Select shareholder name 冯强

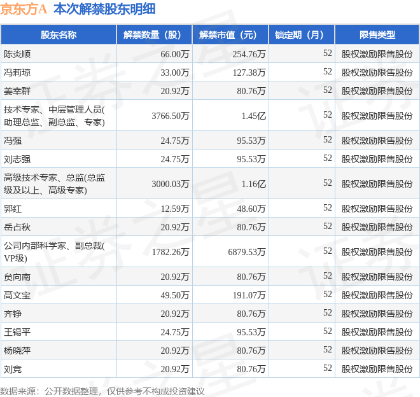pos(13,141)
